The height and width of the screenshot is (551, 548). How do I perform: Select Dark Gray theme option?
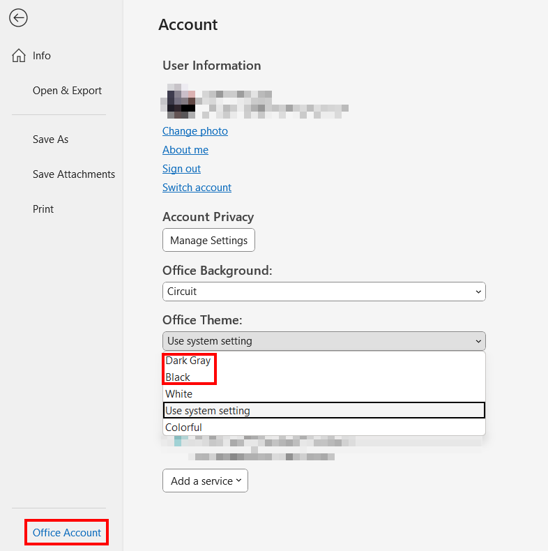pos(324,361)
